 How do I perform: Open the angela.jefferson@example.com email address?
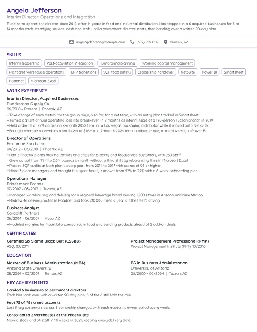[100, 42]
